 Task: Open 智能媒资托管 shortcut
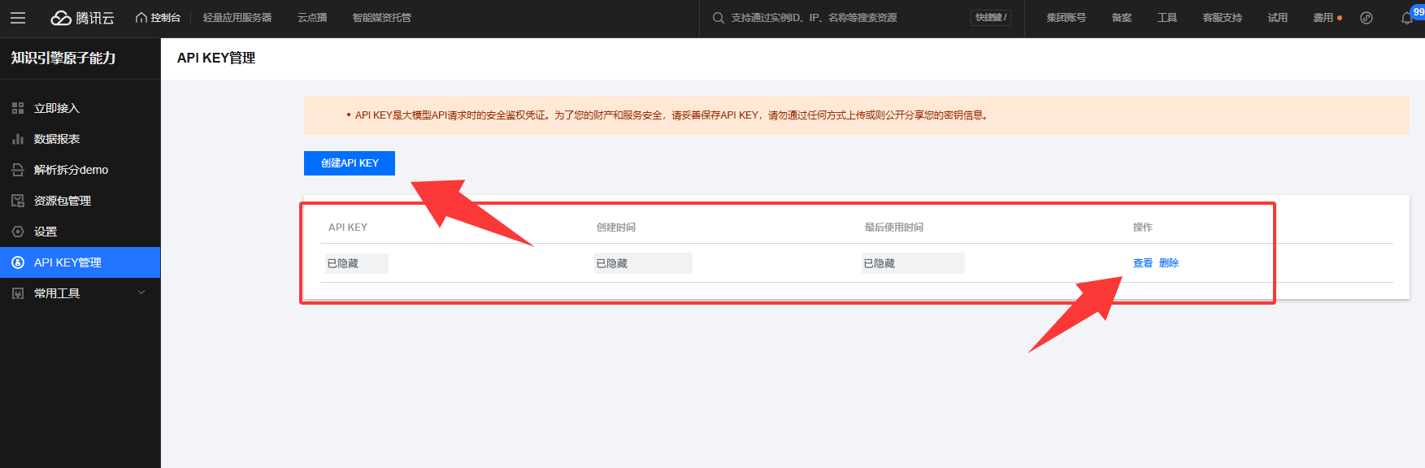coord(381,18)
